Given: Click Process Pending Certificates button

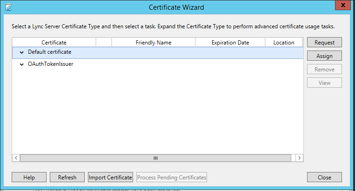Looking at the screenshot, I should [172, 177].
